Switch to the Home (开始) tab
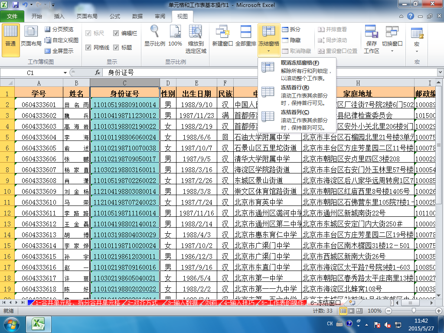 36,16
